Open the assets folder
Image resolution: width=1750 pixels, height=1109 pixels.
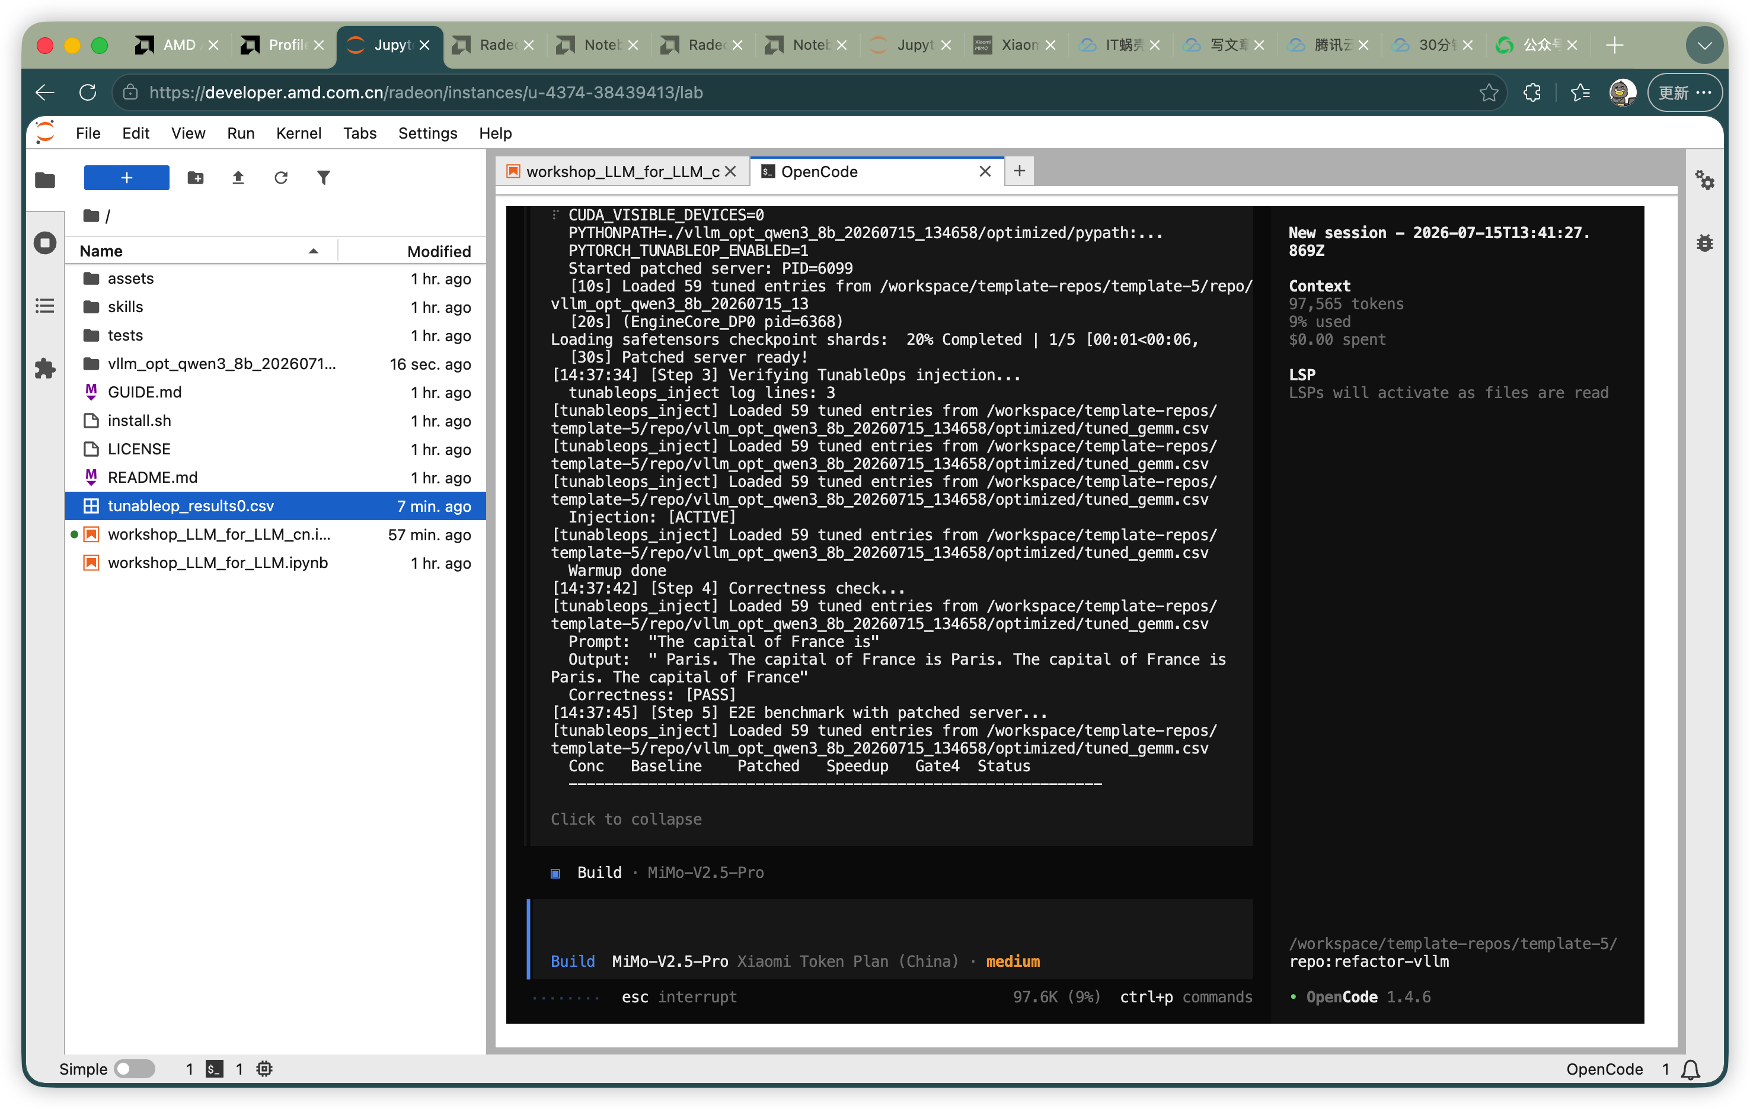[x=276, y=279]
